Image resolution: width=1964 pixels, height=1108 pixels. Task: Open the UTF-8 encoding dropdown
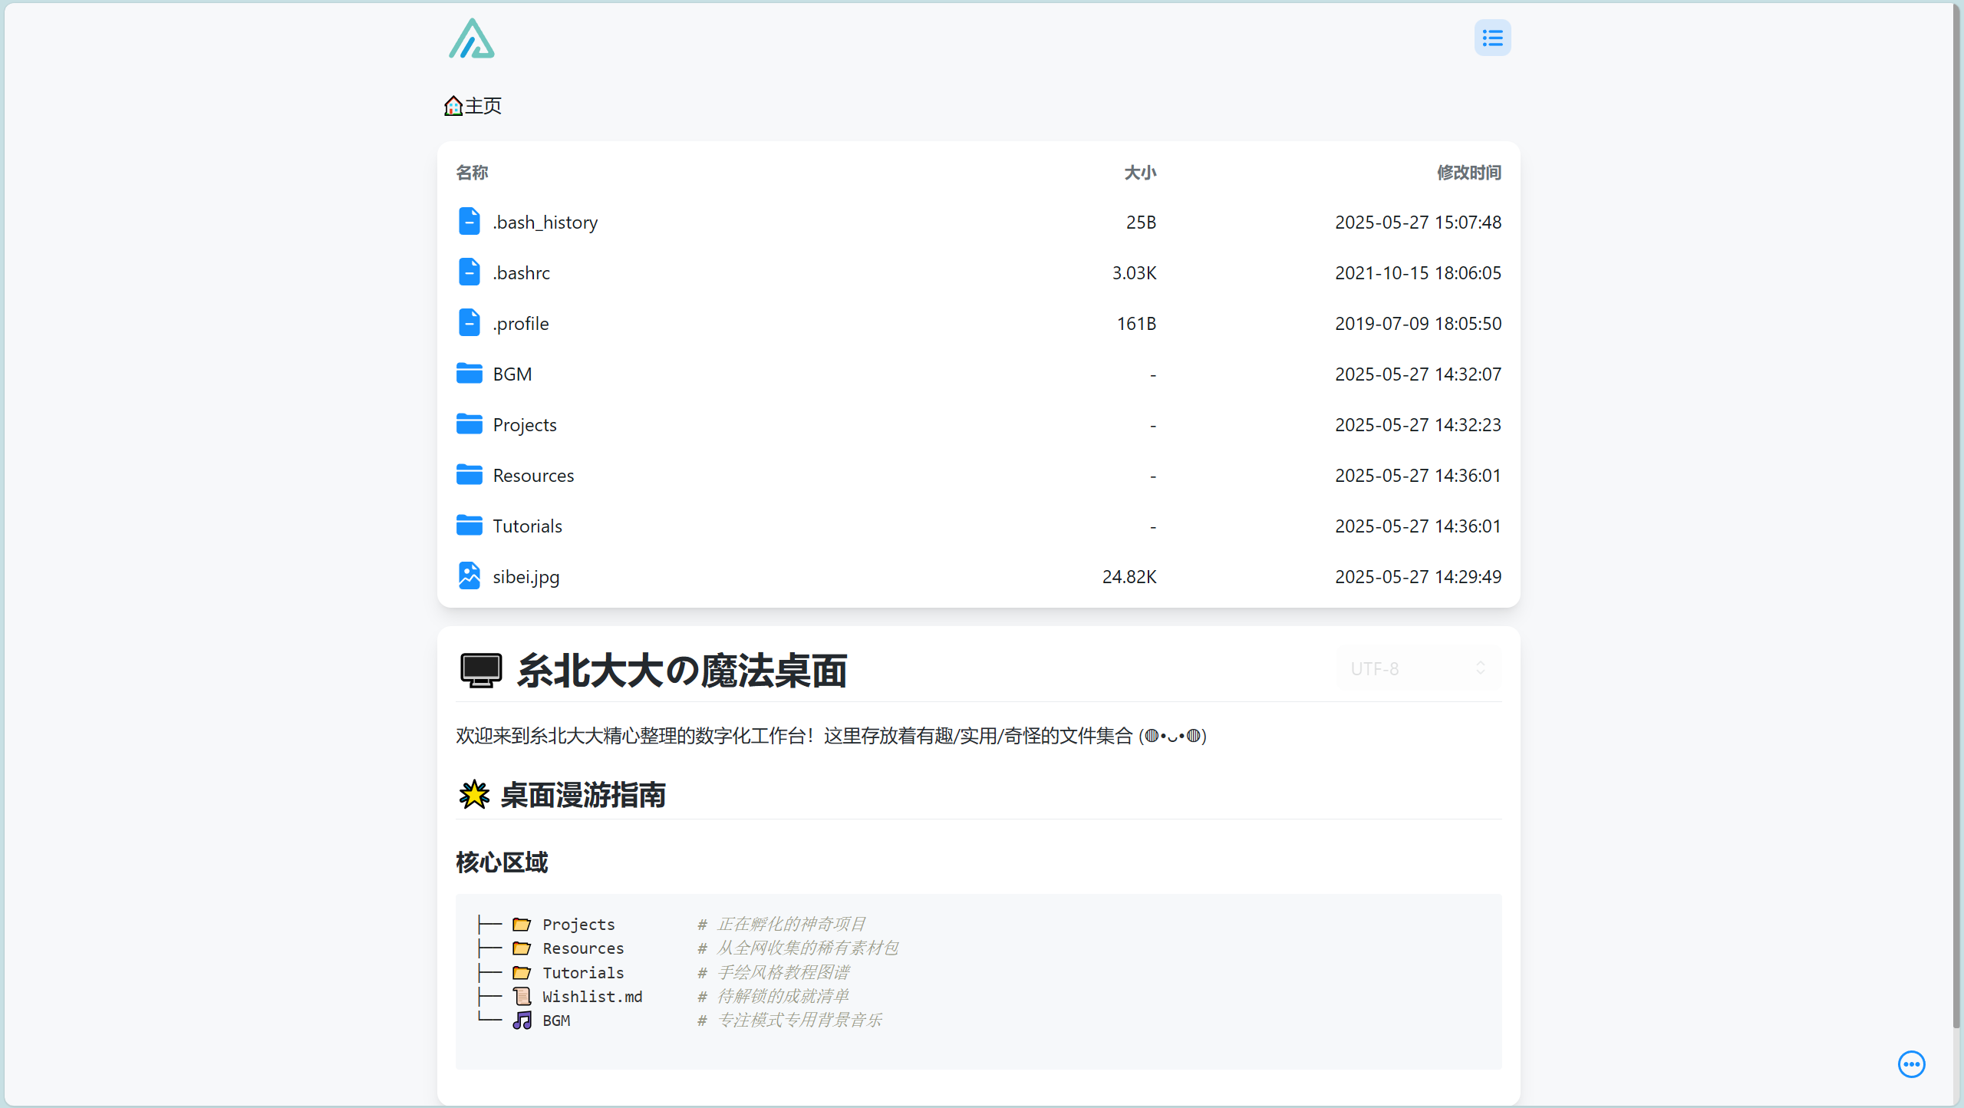tap(1415, 668)
